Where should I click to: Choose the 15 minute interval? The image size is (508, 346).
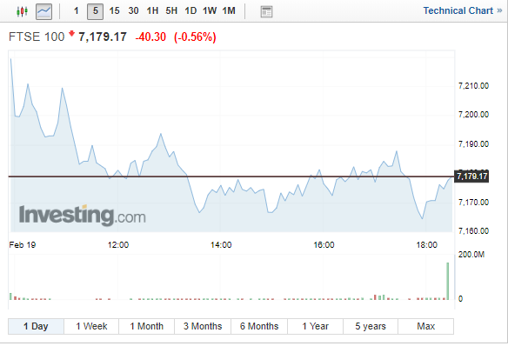114,11
